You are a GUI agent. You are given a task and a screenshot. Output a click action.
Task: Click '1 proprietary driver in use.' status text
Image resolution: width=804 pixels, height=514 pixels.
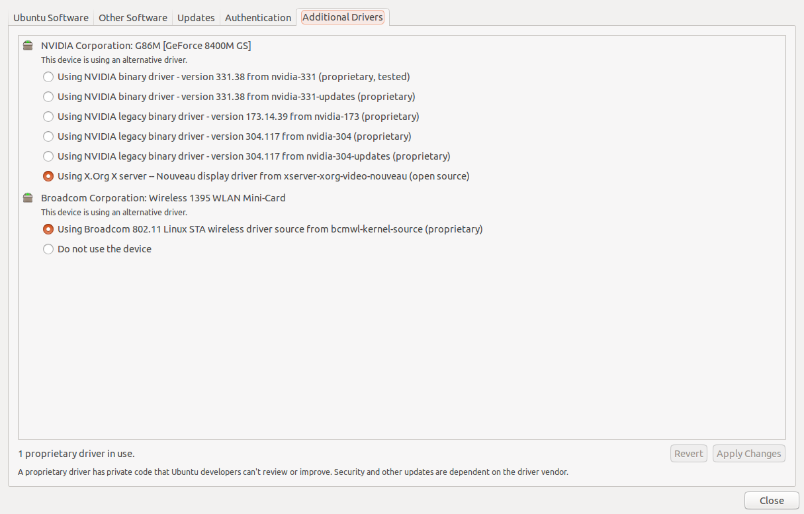click(x=76, y=454)
